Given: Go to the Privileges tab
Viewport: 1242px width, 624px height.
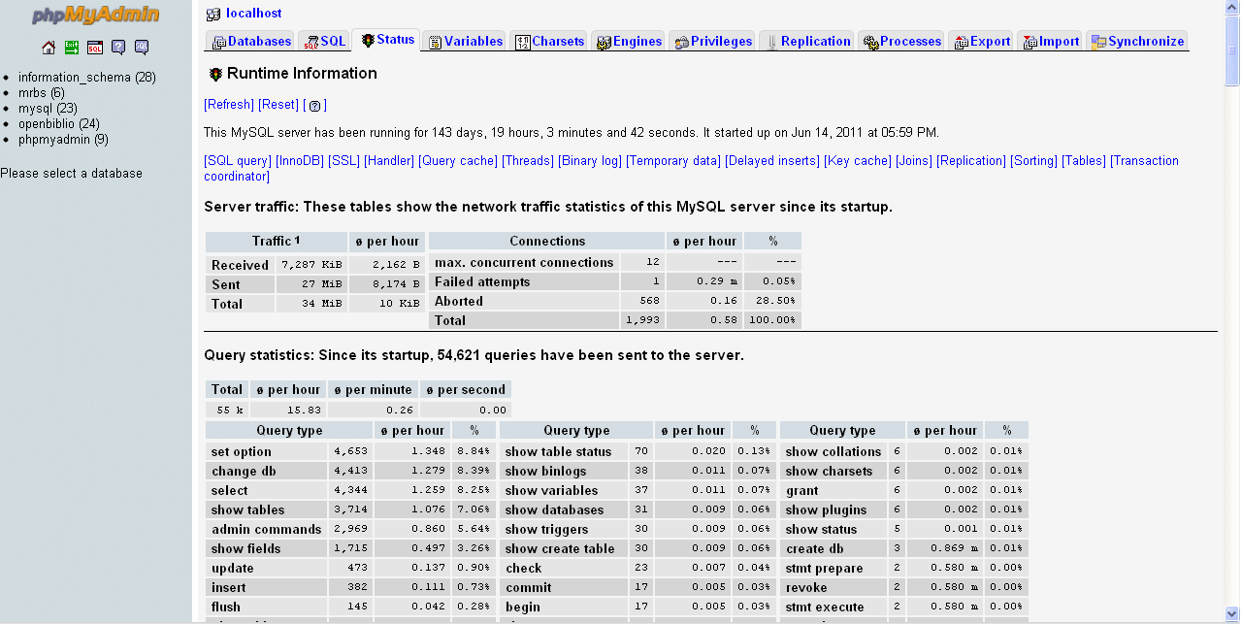Looking at the screenshot, I should (x=713, y=42).
